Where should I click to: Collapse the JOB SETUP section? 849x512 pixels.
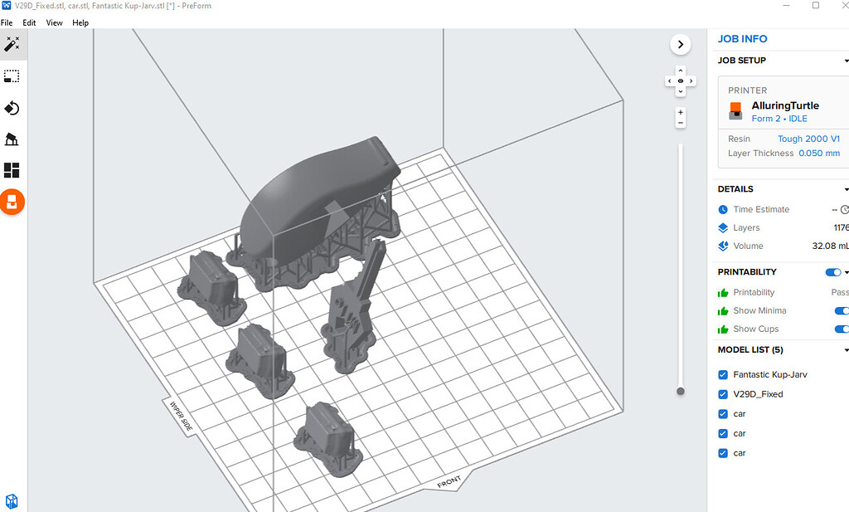tap(846, 61)
